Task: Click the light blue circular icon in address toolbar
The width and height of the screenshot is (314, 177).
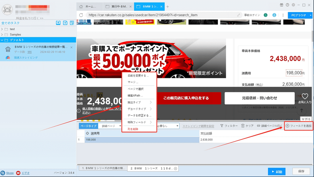Action: (x=274, y=15)
